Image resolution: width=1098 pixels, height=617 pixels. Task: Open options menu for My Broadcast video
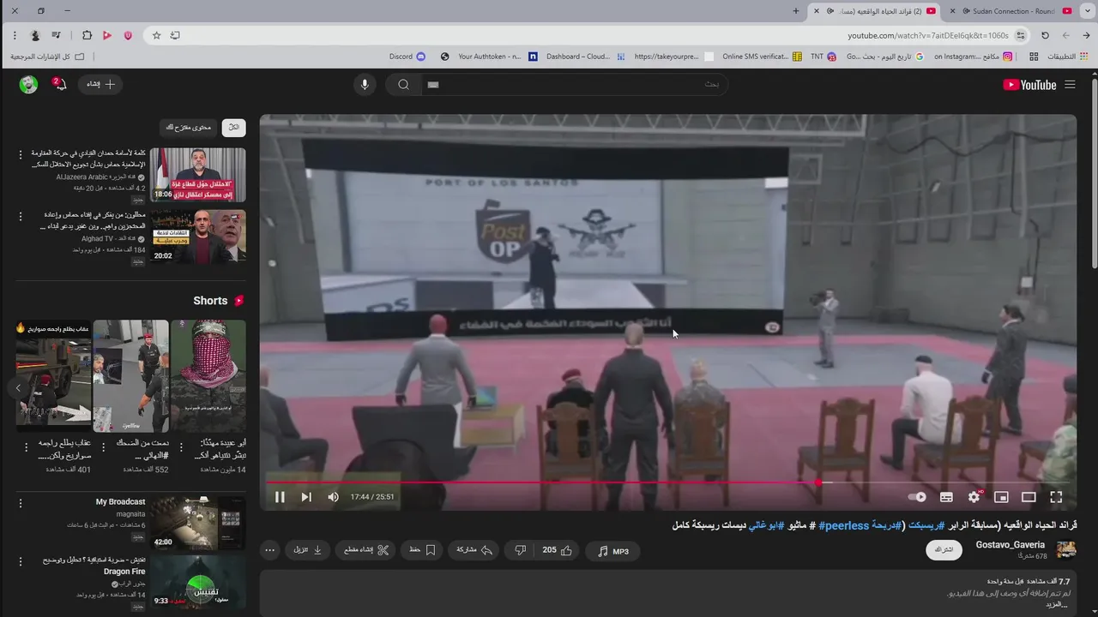tap(21, 504)
